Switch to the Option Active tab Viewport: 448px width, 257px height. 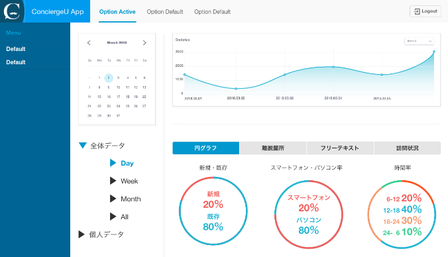coord(117,12)
